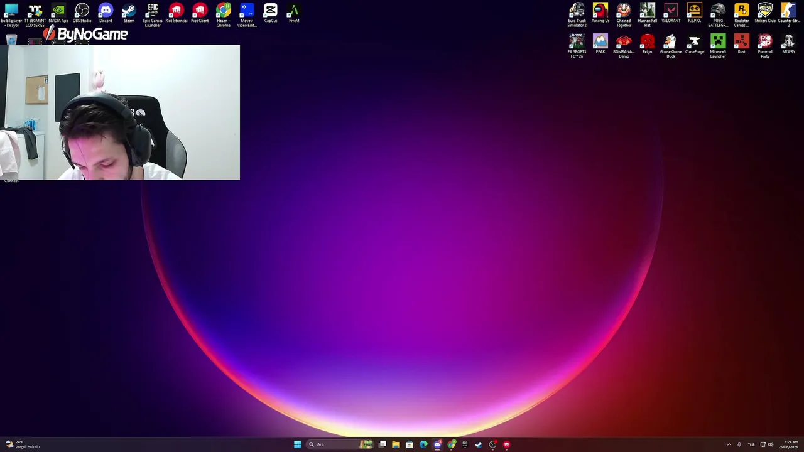Image resolution: width=804 pixels, height=452 pixels.
Task: Select the Recycle Bin desktop icon
Action: [11, 41]
